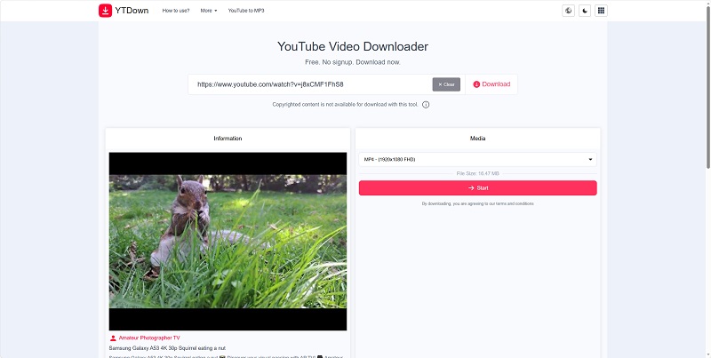Image resolution: width=711 pixels, height=358 pixels.
Task: Click the red Download button
Action: pyautogui.click(x=491, y=84)
